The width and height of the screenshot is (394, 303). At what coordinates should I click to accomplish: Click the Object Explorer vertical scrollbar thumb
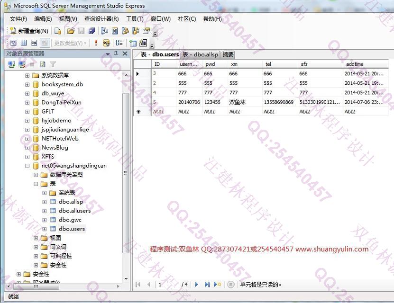tap(126, 173)
